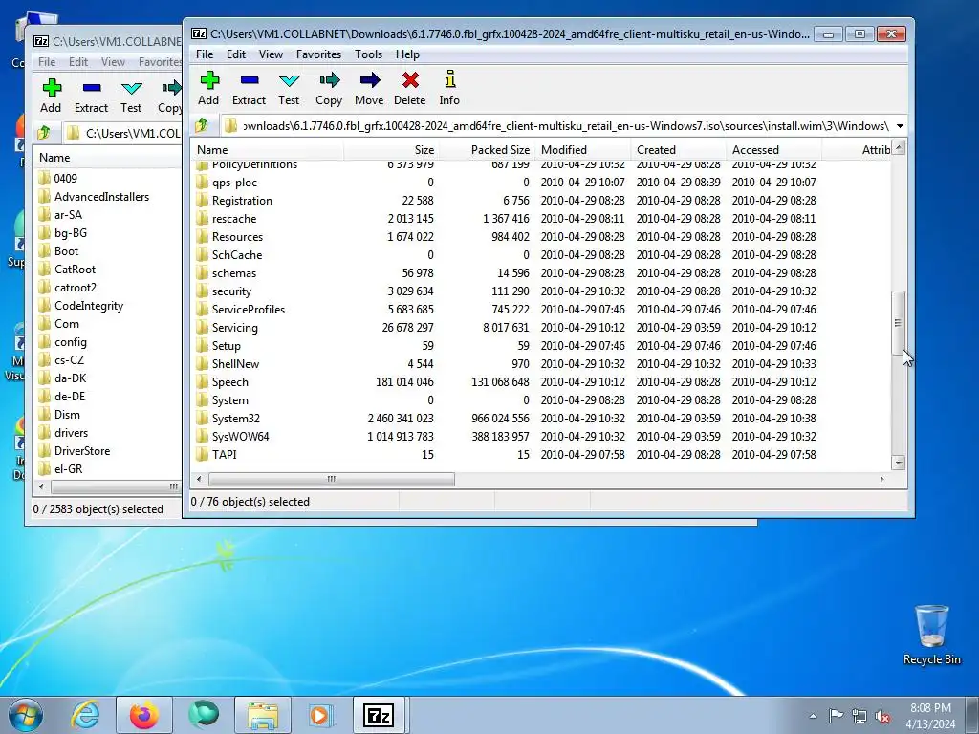Launch Internet Explorer from taskbar

85,715
